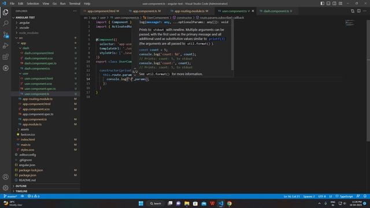Expand the TIMELINE section
Screen dimensions: 370x208
coord(21,191)
